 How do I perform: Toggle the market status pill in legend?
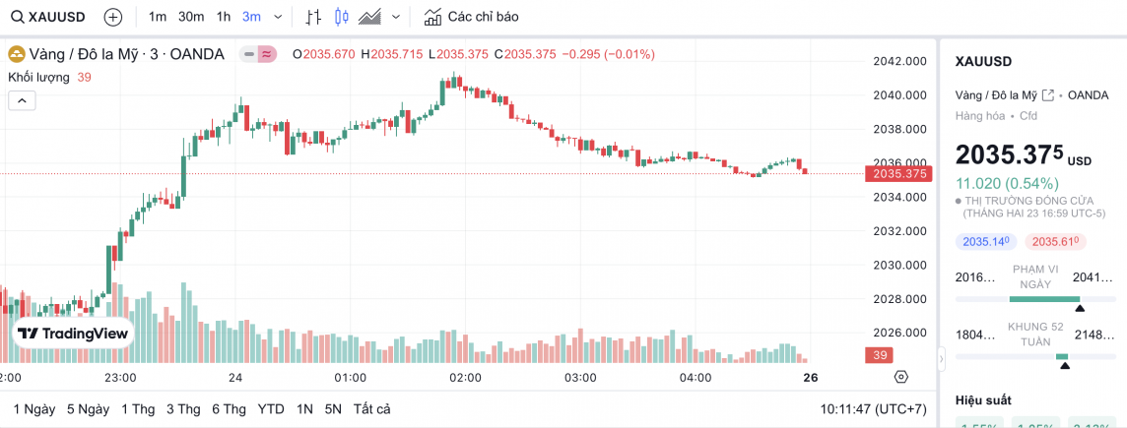(x=257, y=54)
